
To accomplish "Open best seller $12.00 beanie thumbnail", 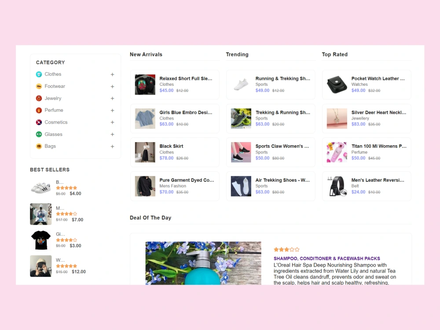I will 40,266.
